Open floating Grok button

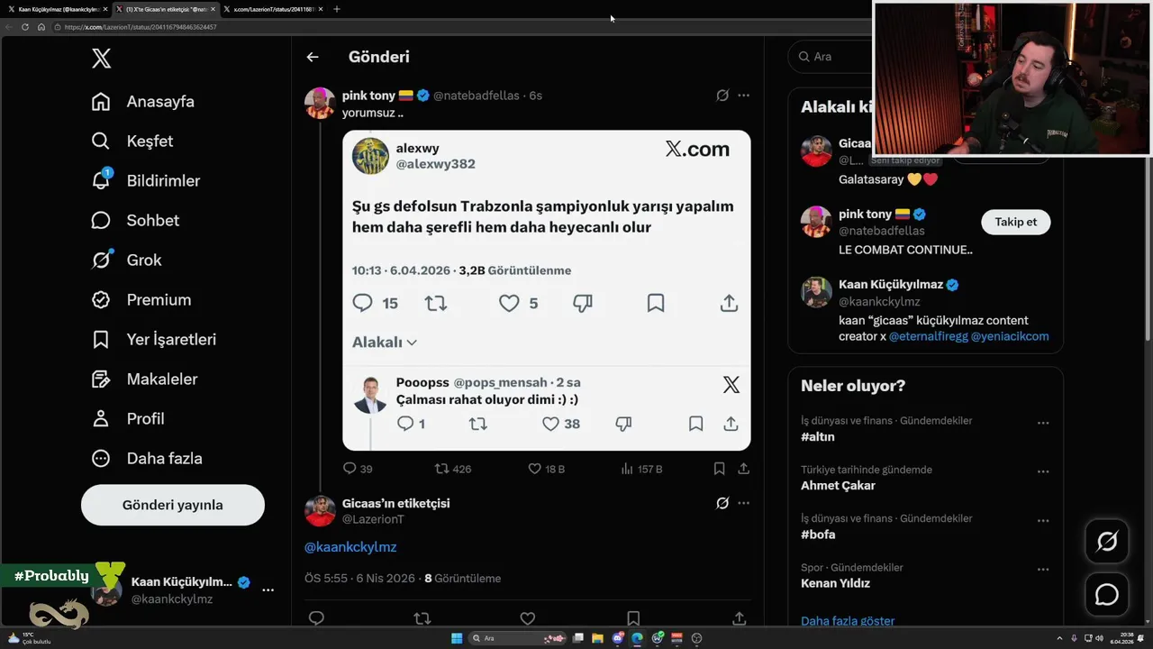pyautogui.click(x=1106, y=542)
